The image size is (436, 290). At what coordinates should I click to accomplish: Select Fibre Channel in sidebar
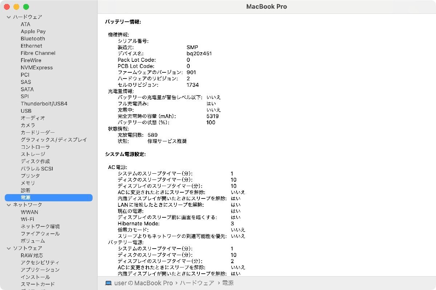coord(38,53)
